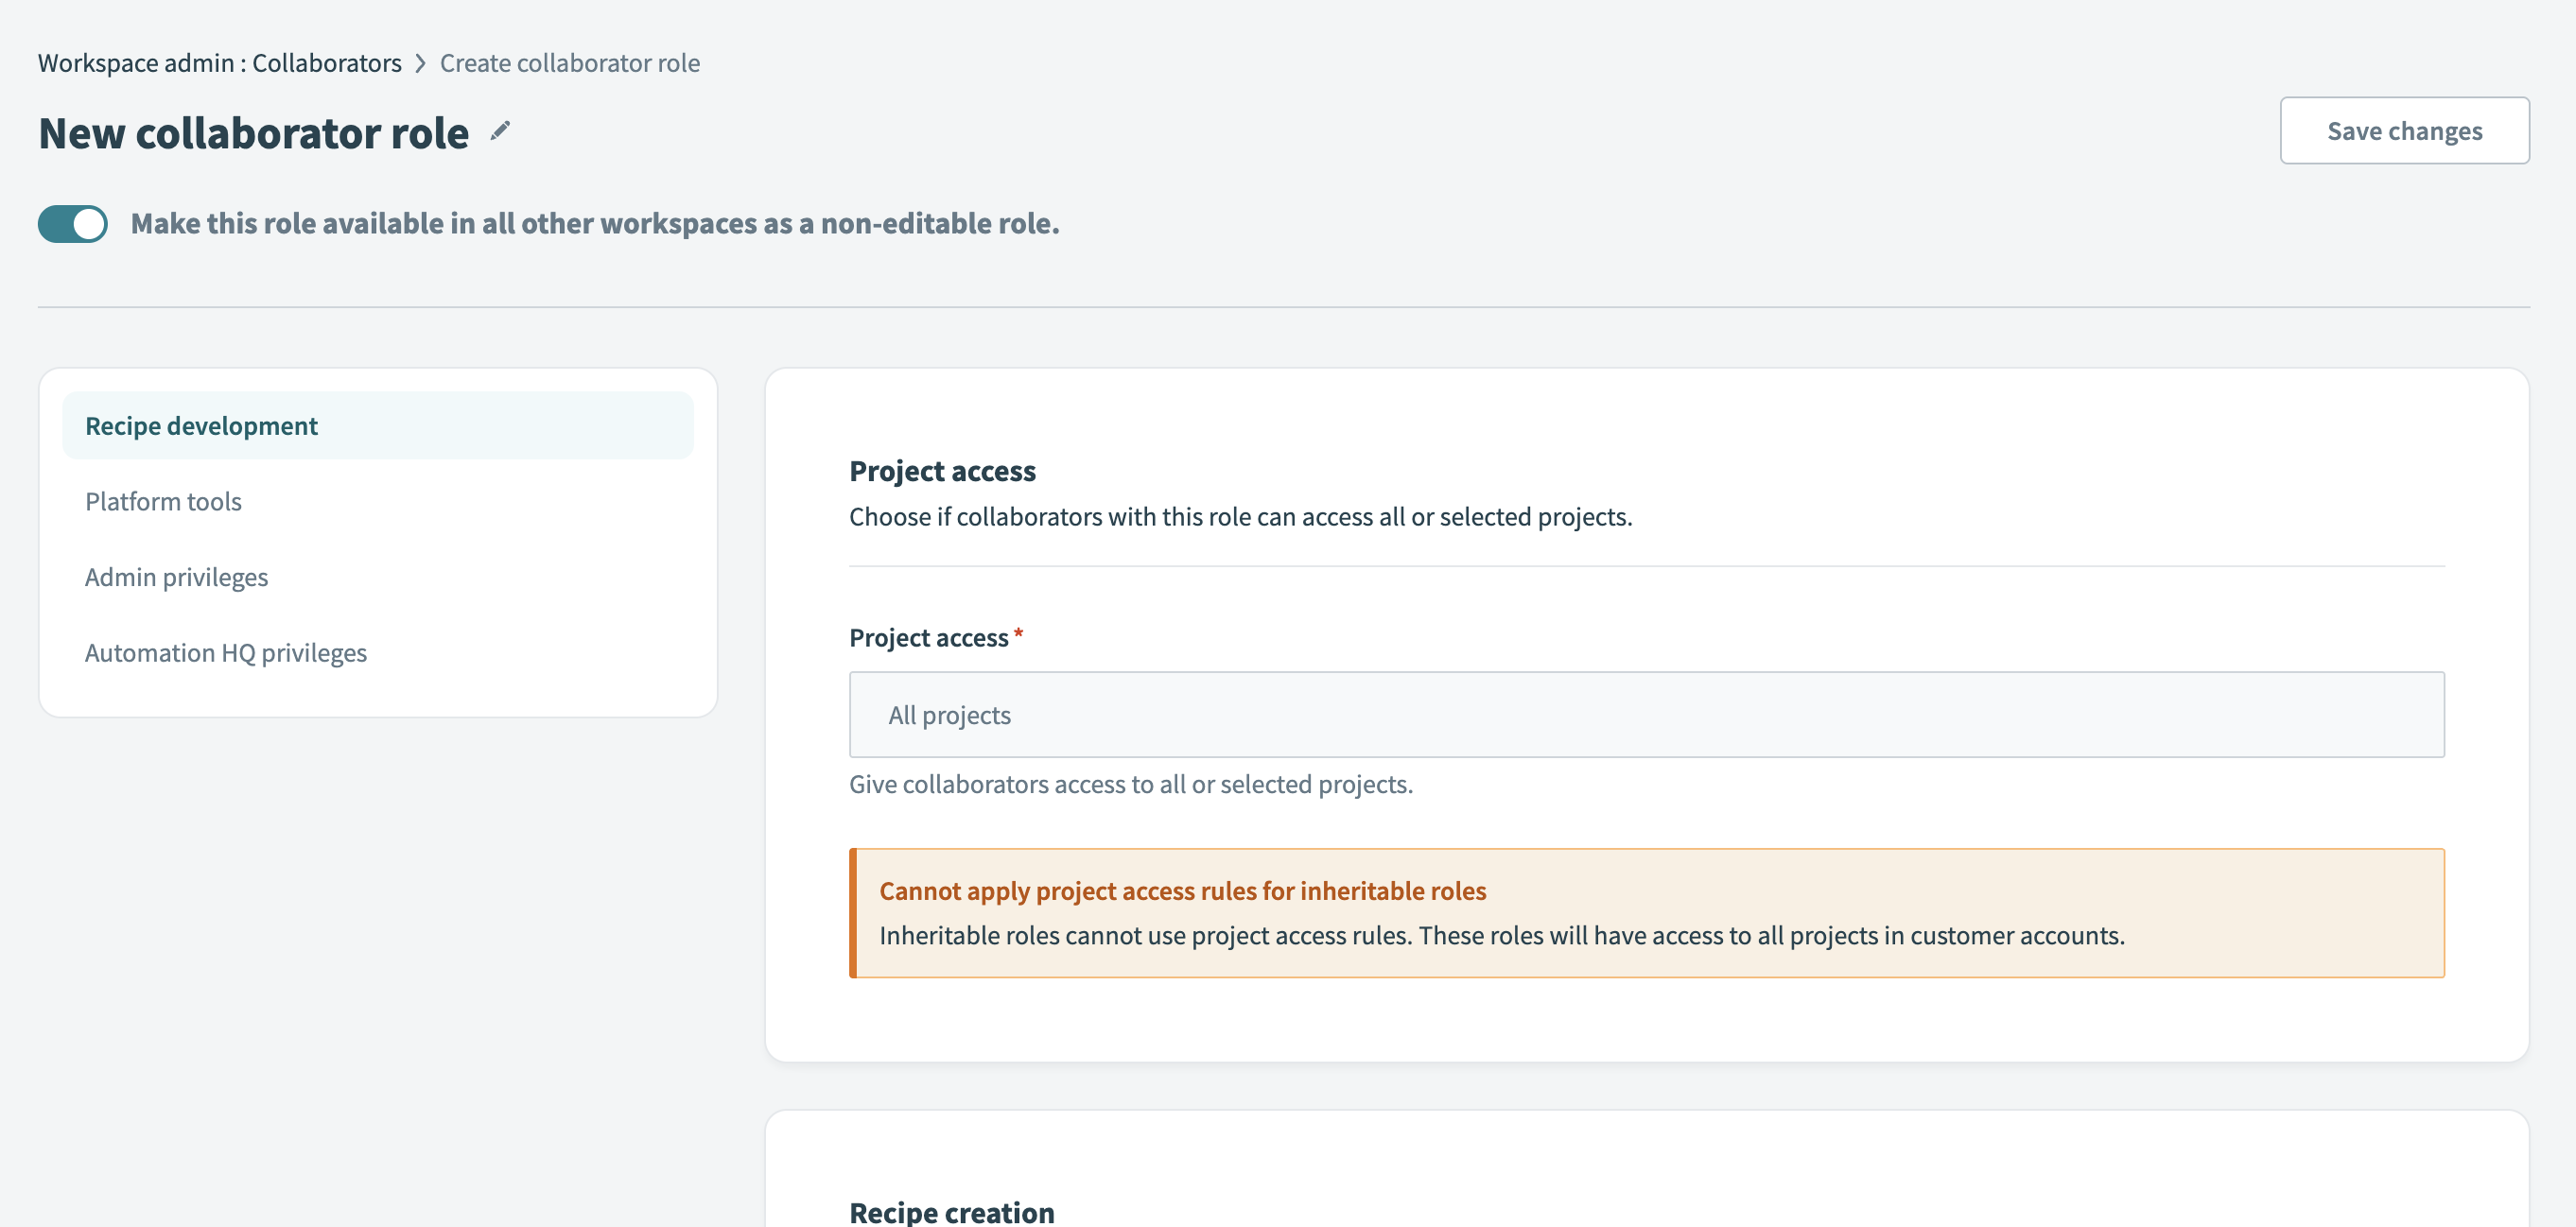The height and width of the screenshot is (1227, 2576).
Task: Click 'Make this role available' toggle label text
Action: 595,223
